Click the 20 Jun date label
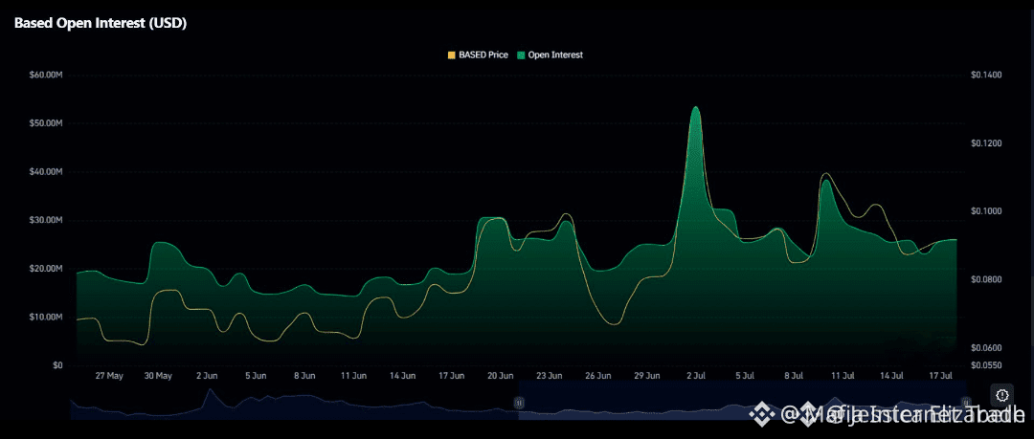The height and width of the screenshot is (439, 1034). (501, 376)
